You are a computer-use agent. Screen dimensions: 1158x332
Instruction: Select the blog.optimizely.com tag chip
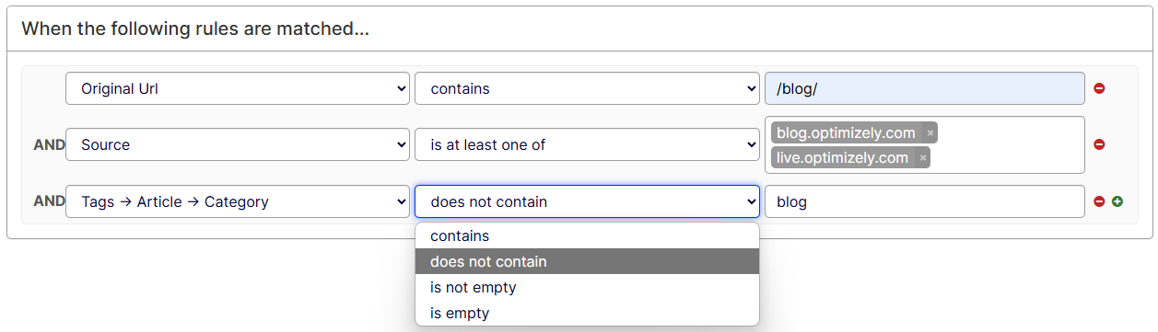[846, 133]
